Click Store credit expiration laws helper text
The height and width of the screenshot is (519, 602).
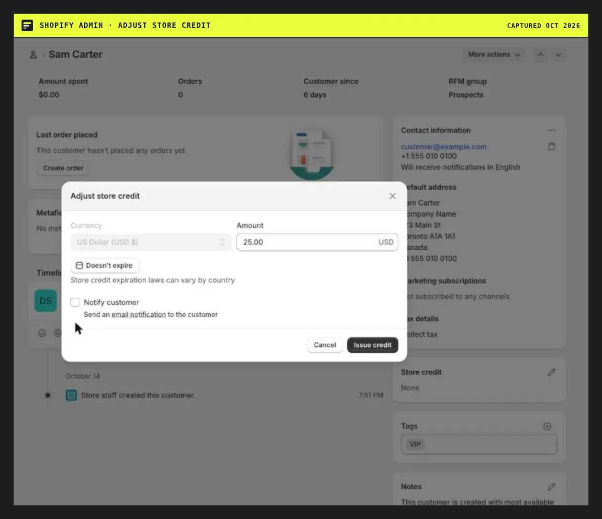coord(153,280)
